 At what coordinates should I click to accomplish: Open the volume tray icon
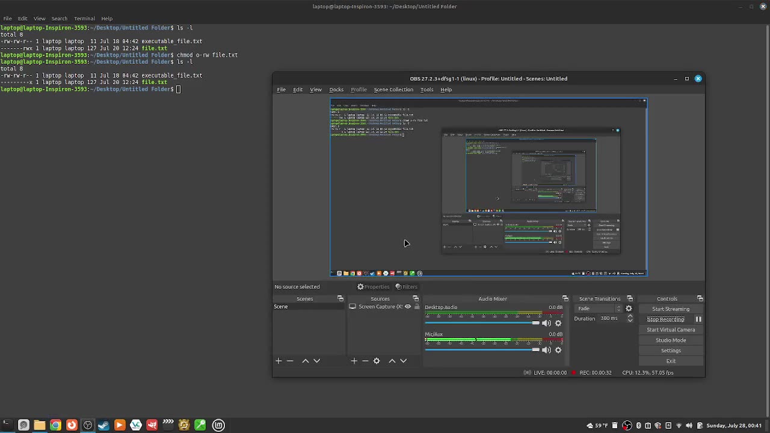[689, 426]
